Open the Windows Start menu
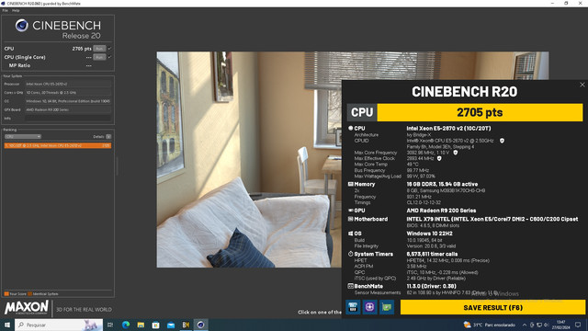This screenshot has height=331, width=588. click(x=7, y=325)
